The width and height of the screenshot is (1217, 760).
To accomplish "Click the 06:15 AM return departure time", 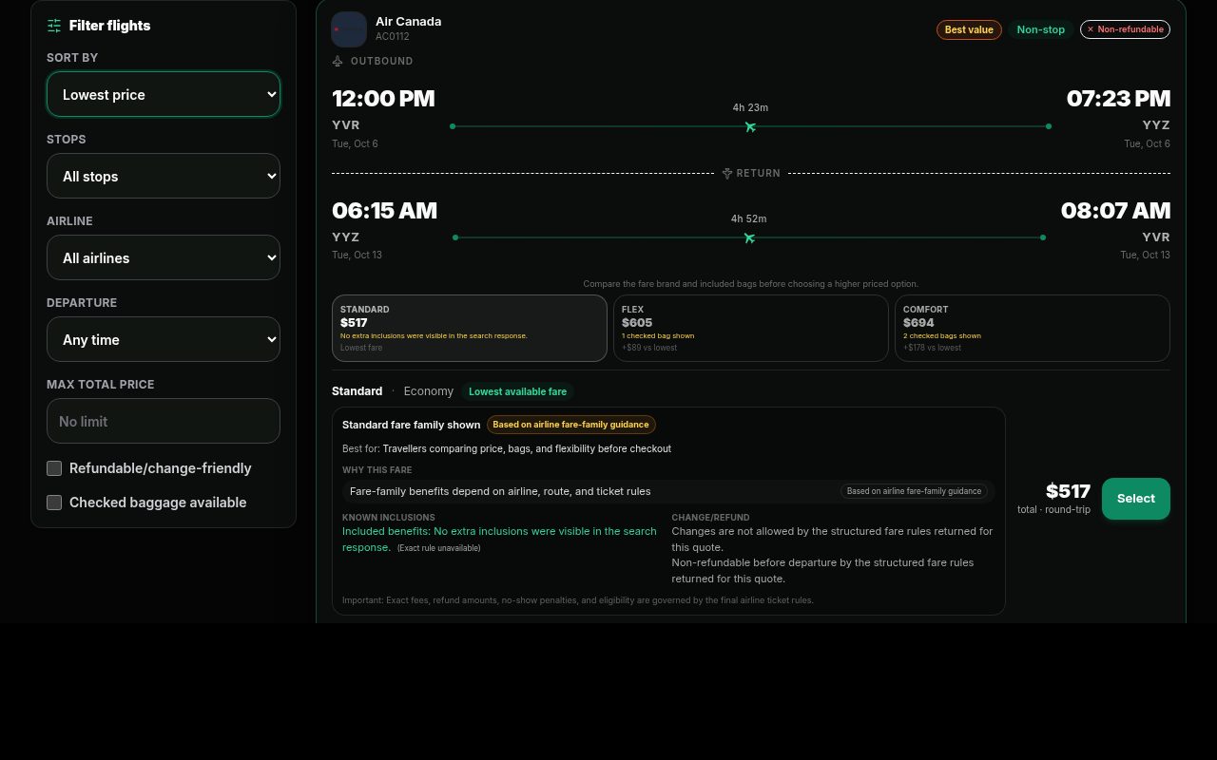I will [x=384, y=211].
